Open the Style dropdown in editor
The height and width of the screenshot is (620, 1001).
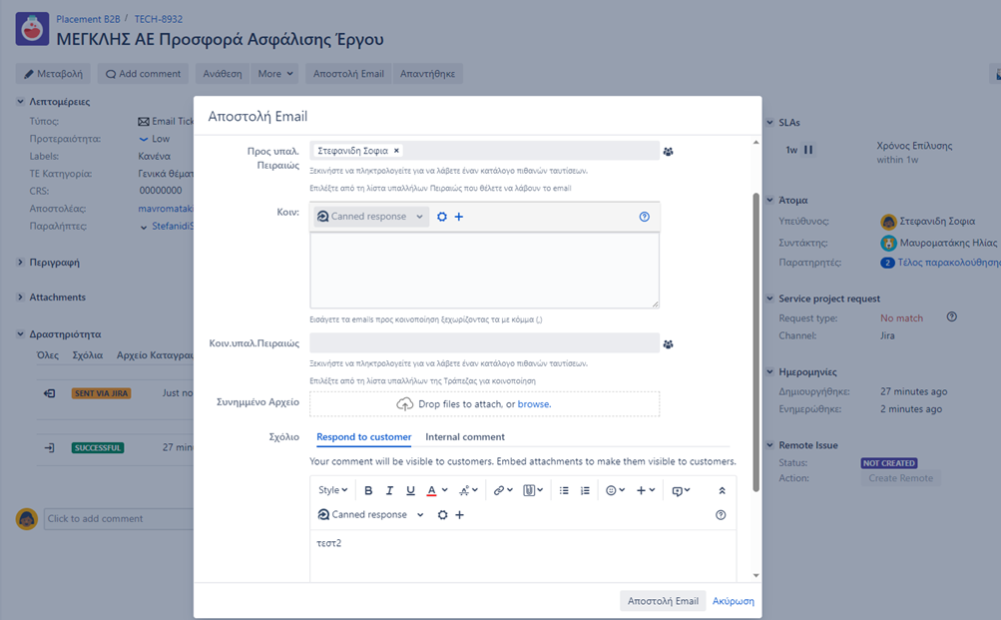tap(332, 490)
